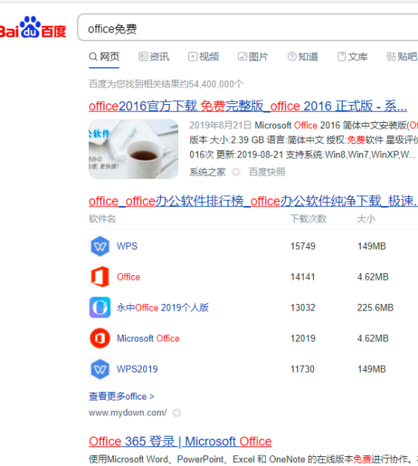Click the 大小 column header

coord(366,219)
